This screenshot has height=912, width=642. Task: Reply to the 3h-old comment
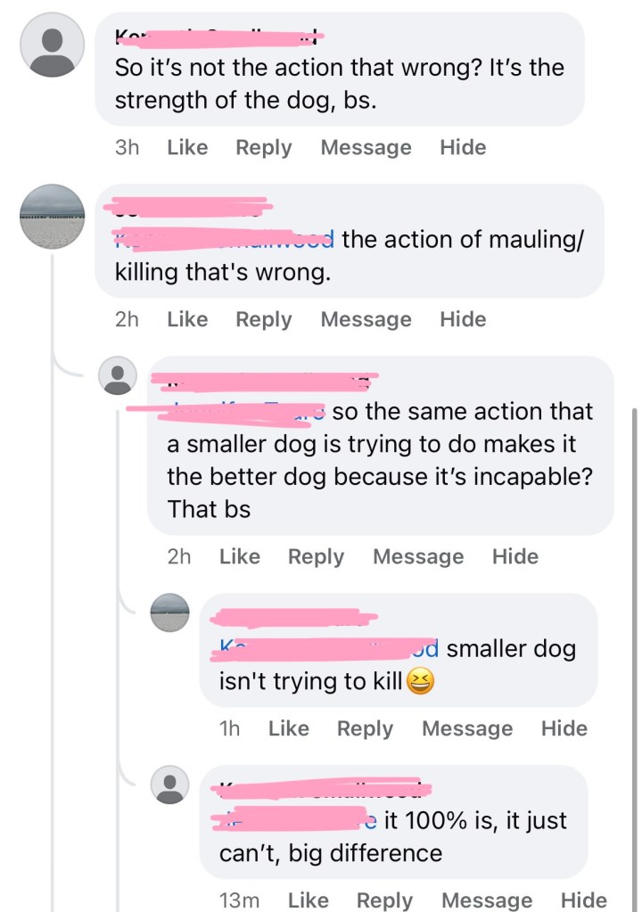[x=263, y=148]
